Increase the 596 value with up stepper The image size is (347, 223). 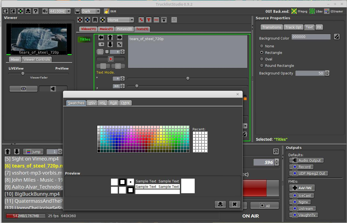pos(277,161)
